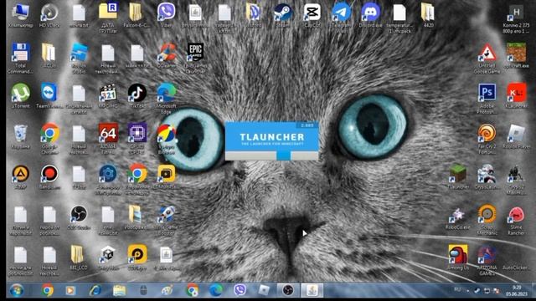Open the Among Us desktop shortcut
The width and height of the screenshot is (536, 301).
coord(458,258)
